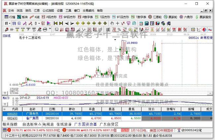Collapse the MACD pane triangle button

pyautogui.click(x=5, y=104)
